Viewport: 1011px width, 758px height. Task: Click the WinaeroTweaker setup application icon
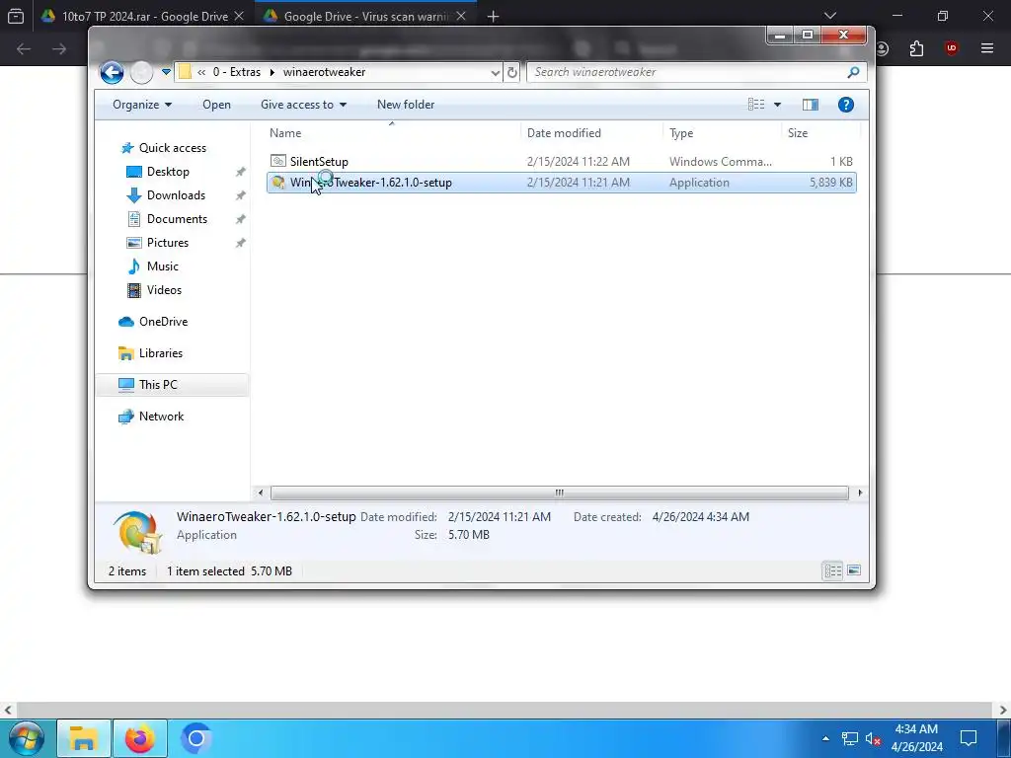pyautogui.click(x=277, y=183)
